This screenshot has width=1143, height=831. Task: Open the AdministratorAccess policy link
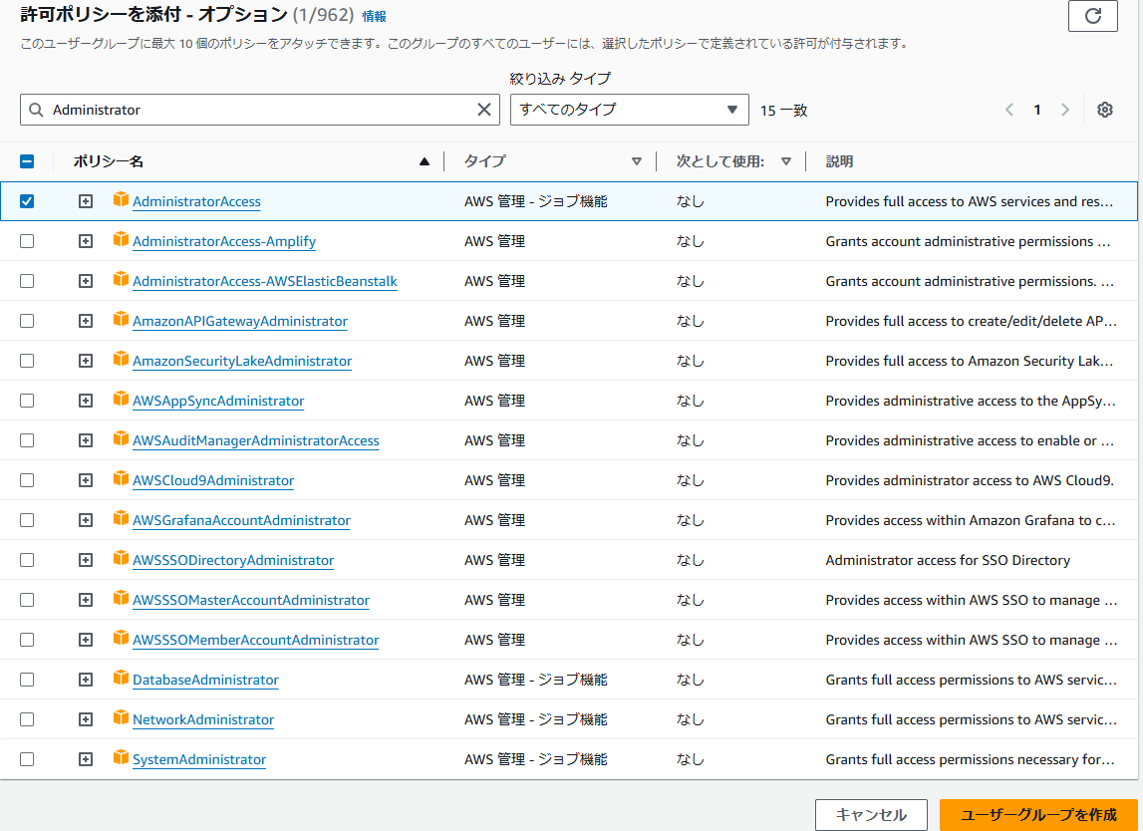tap(197, 201)
